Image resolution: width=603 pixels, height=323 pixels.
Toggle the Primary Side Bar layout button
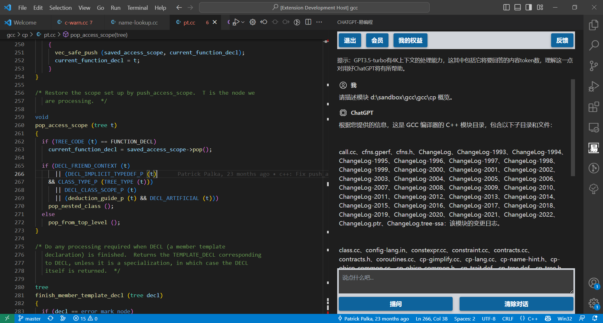coord(506,7)
